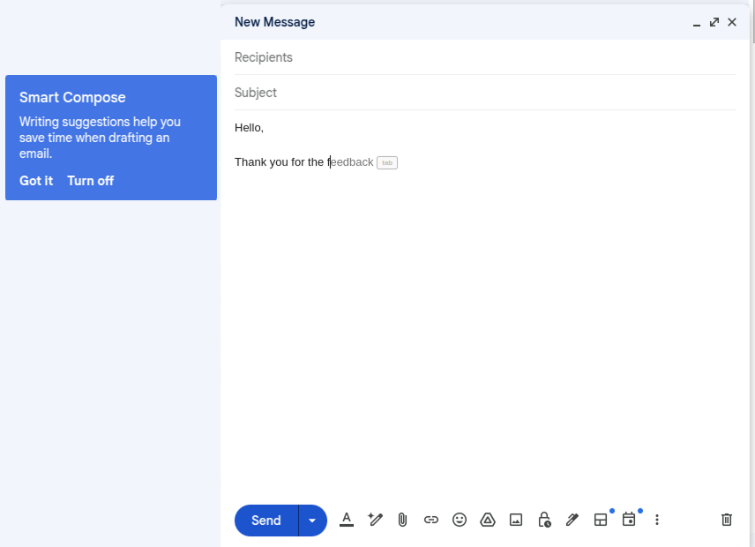Screen dimensions: 755x547
Task: Expand compose window to full screen
Action: tap(714, 22)
